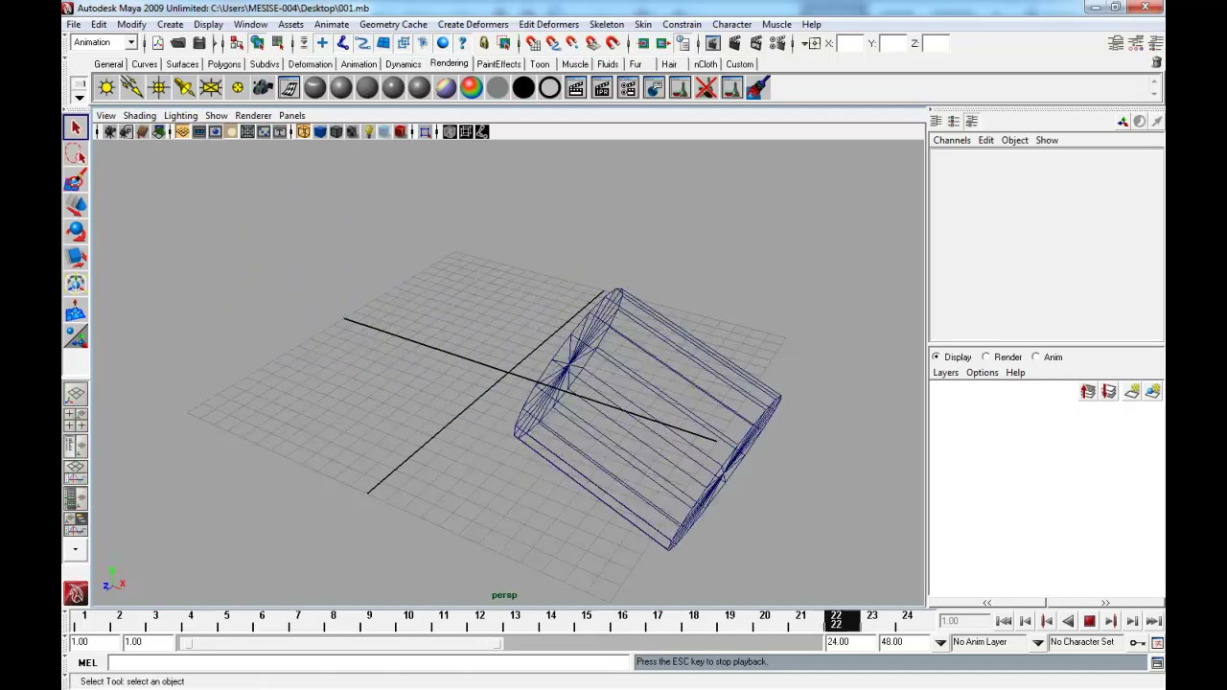This screenshot has width=1227, height=690.
Task: Click the black surface shader shelf icon
Action: [523, 88]
